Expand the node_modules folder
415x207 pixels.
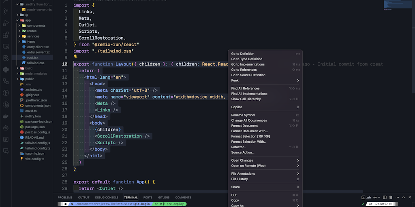(36, 74)
